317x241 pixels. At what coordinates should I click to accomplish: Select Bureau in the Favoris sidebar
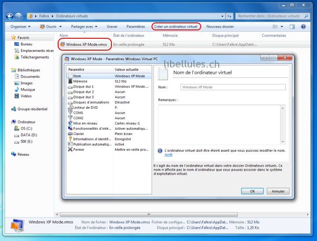tap(26, 44)
